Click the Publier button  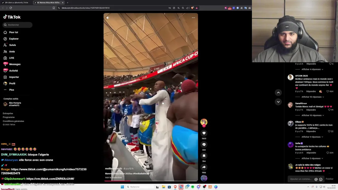[330, 179]
